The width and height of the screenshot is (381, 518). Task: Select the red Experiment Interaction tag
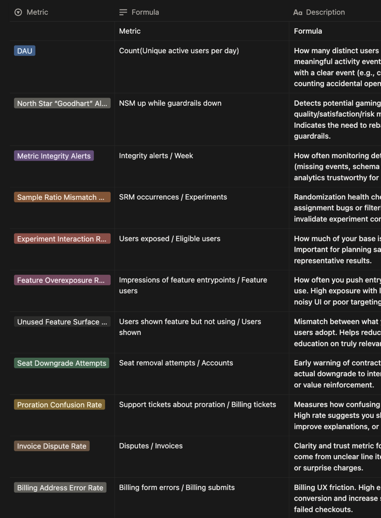pos(62,239)
